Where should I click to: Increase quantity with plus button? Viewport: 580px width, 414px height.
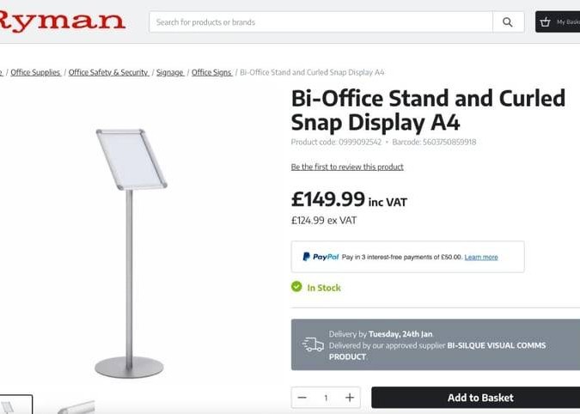pos(350,398)
